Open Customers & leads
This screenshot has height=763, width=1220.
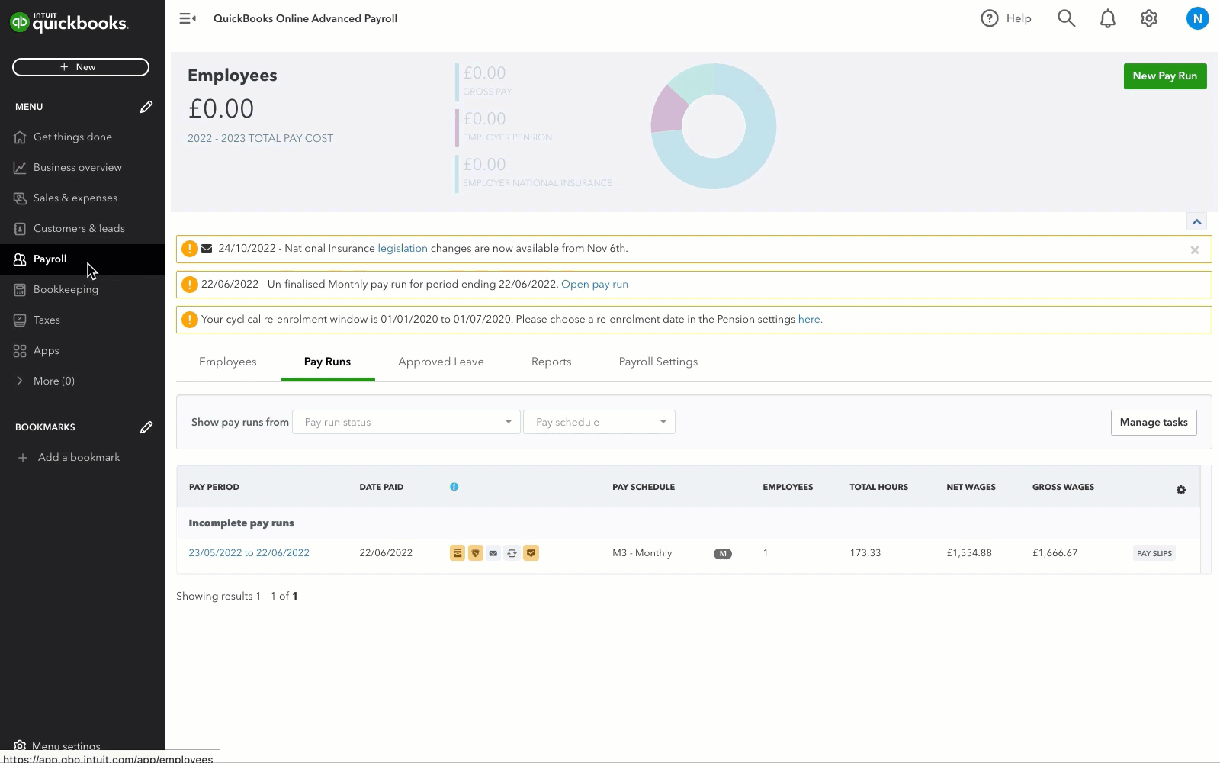tap(82, 229)
